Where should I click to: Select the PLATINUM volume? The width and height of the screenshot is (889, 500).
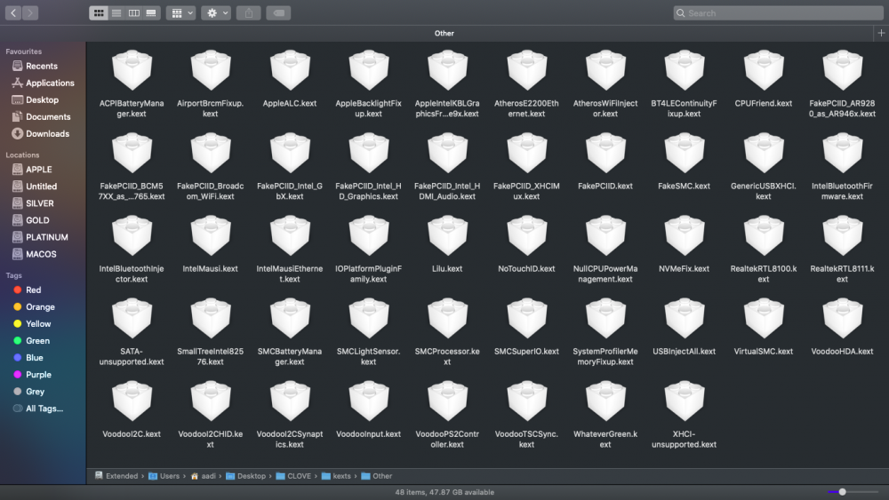[x=40, y=237]
